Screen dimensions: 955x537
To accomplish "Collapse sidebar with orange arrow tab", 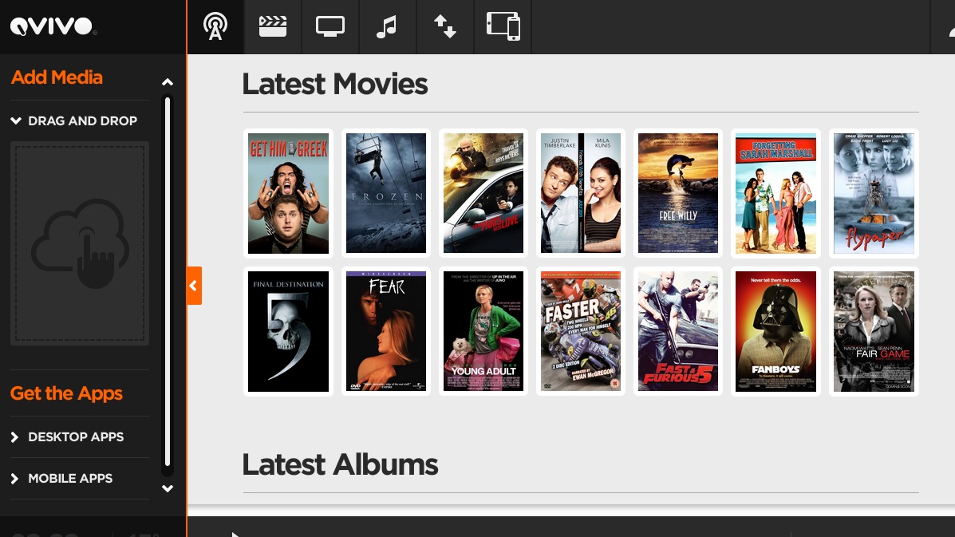I will (195, 286).
